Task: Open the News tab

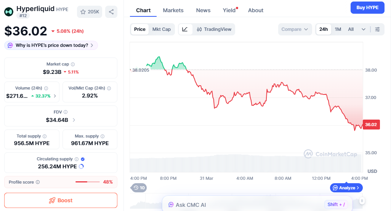Action: pos(203,10)
